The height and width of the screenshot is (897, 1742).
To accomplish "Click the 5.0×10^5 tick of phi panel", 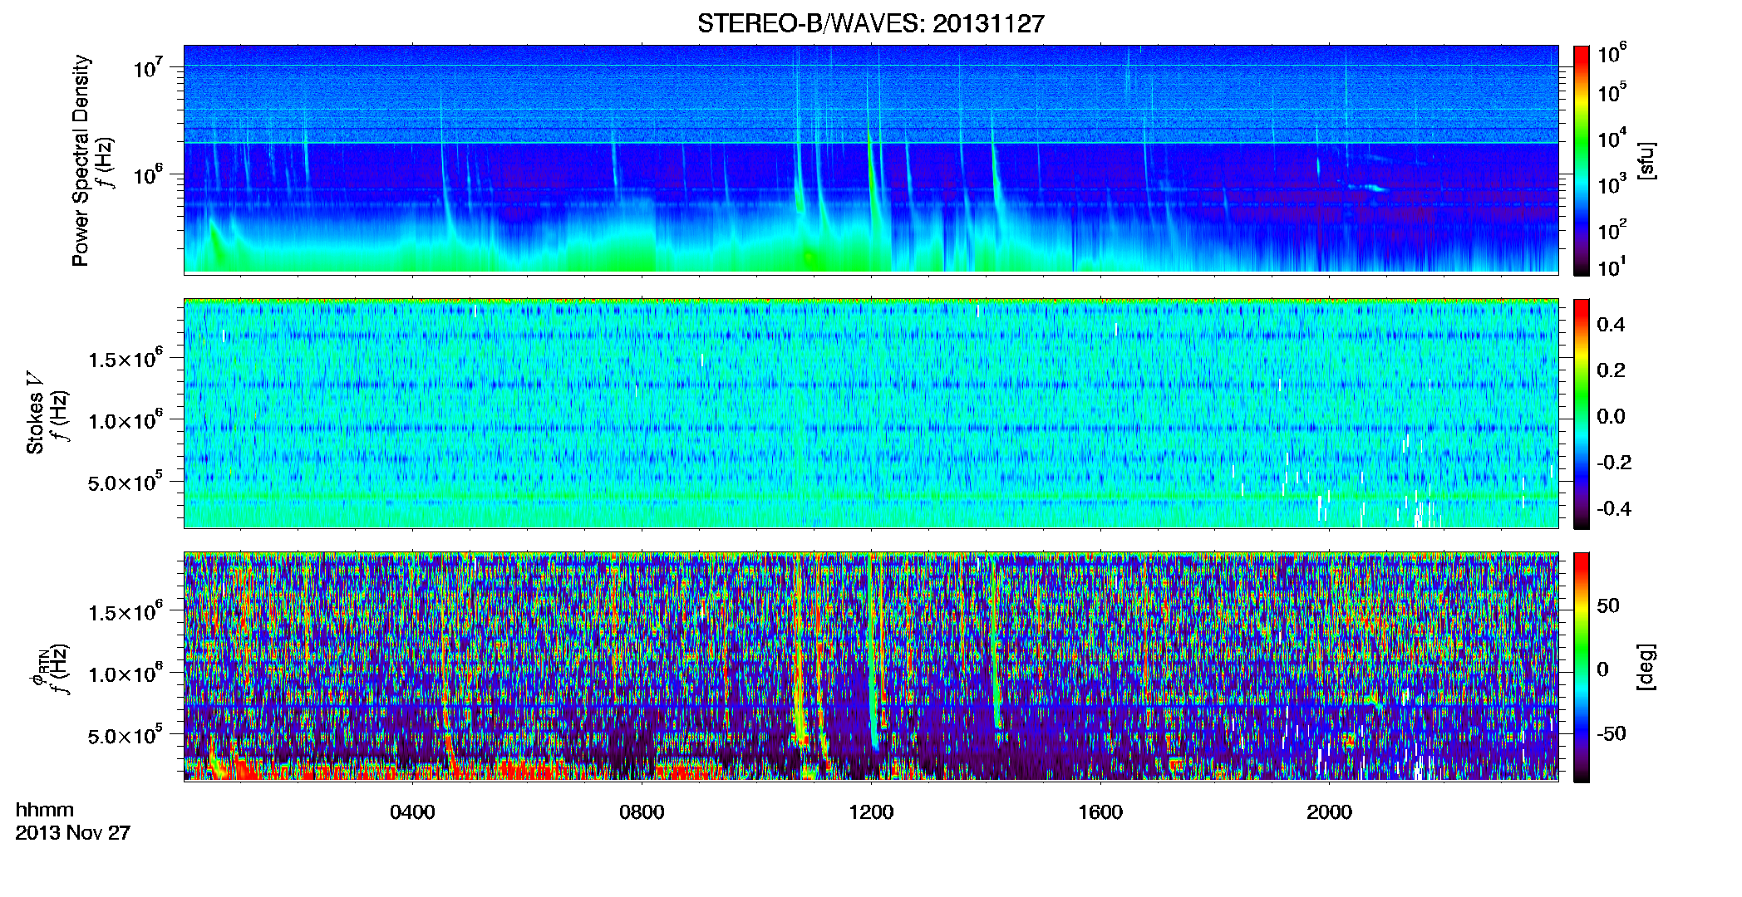I will (x=125, y=735).
